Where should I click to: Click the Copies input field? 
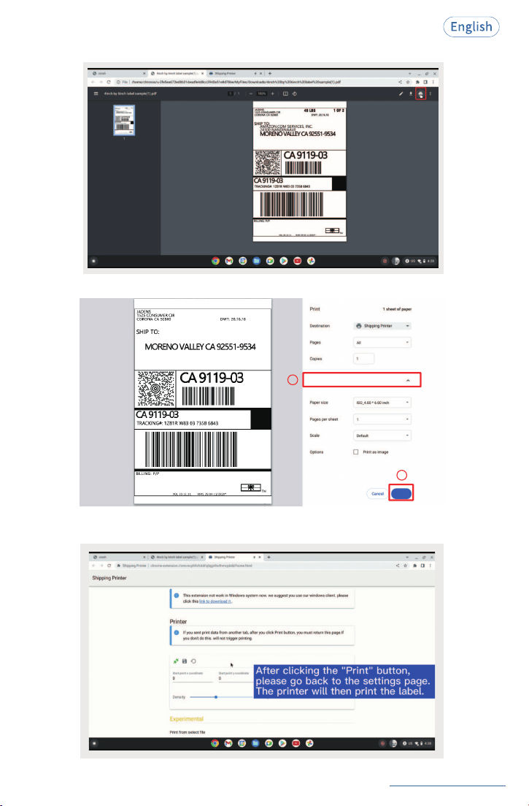[364, 359]
